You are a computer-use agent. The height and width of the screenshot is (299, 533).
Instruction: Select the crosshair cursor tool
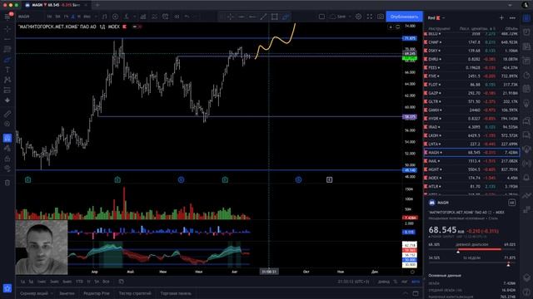[7, 29]
